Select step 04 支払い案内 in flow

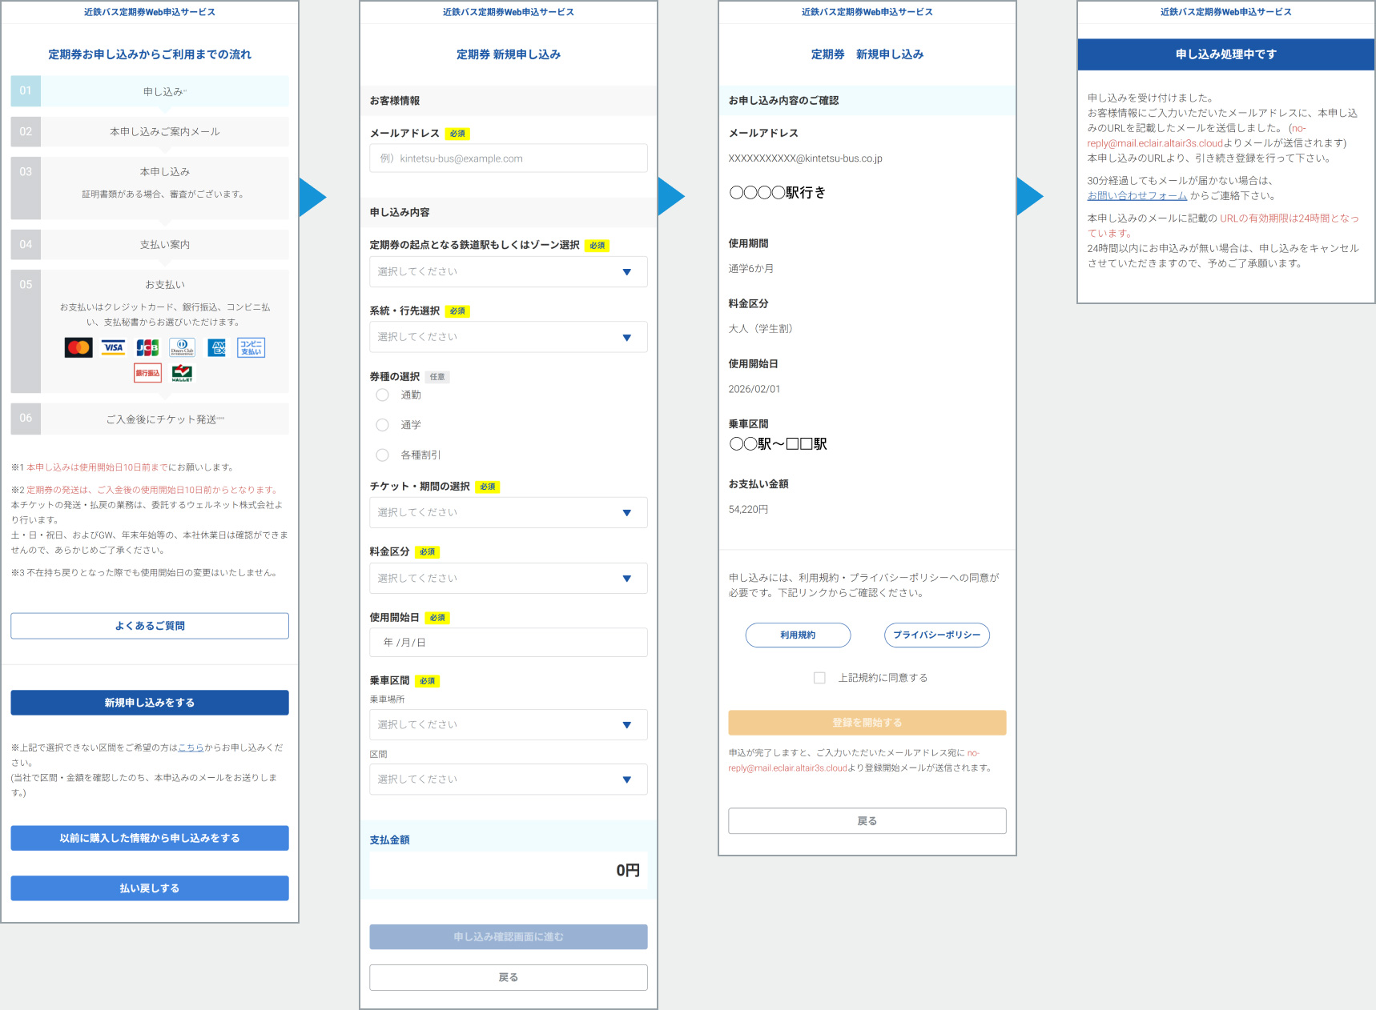pos(164,244)
